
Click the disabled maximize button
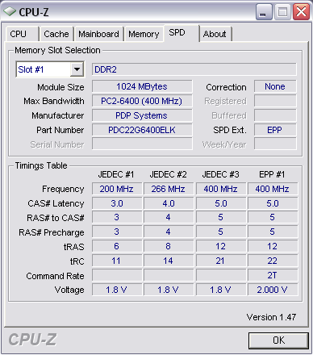[x=282, y=12]
